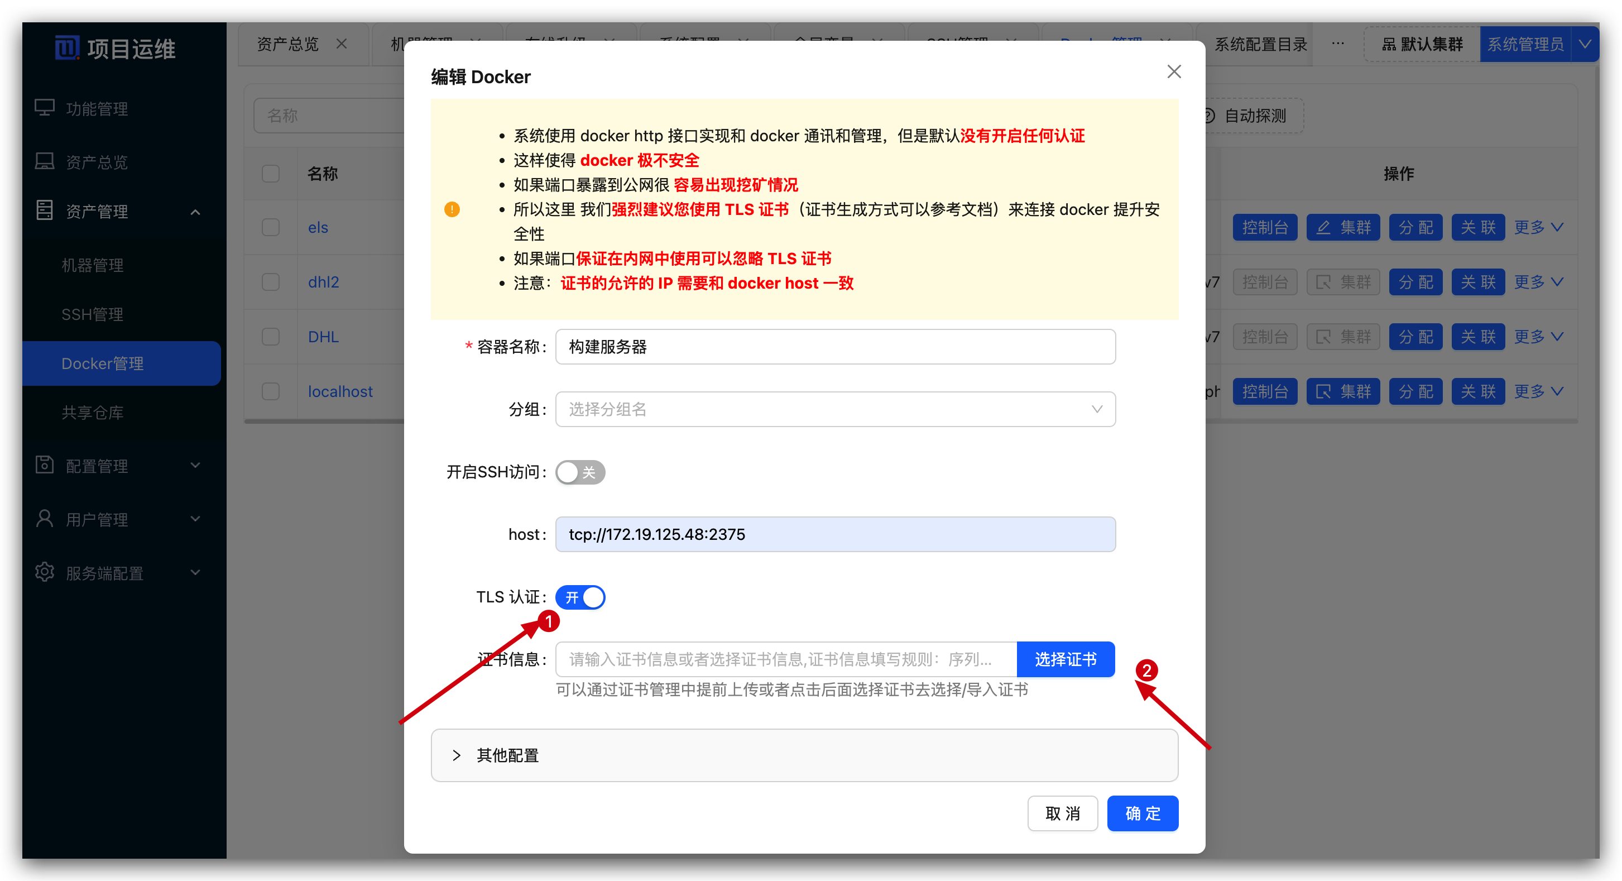Click the 选择证书 button
This screenshot has width=1622, height=881.
click(1066, 659)
